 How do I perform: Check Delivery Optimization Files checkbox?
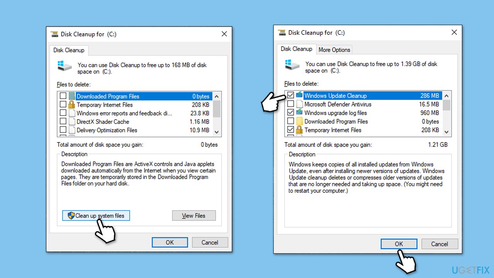click(63, 130)
